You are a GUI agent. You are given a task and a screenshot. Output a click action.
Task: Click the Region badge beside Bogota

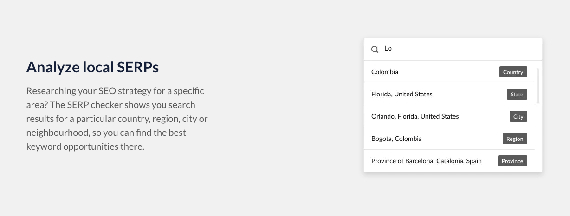coord(515,139)
